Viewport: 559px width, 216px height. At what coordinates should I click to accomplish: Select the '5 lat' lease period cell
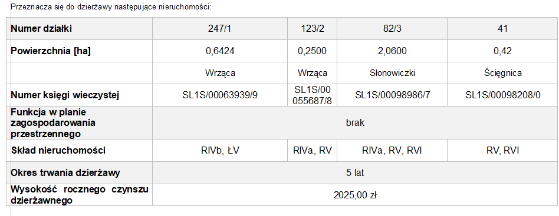pos(356,173)
